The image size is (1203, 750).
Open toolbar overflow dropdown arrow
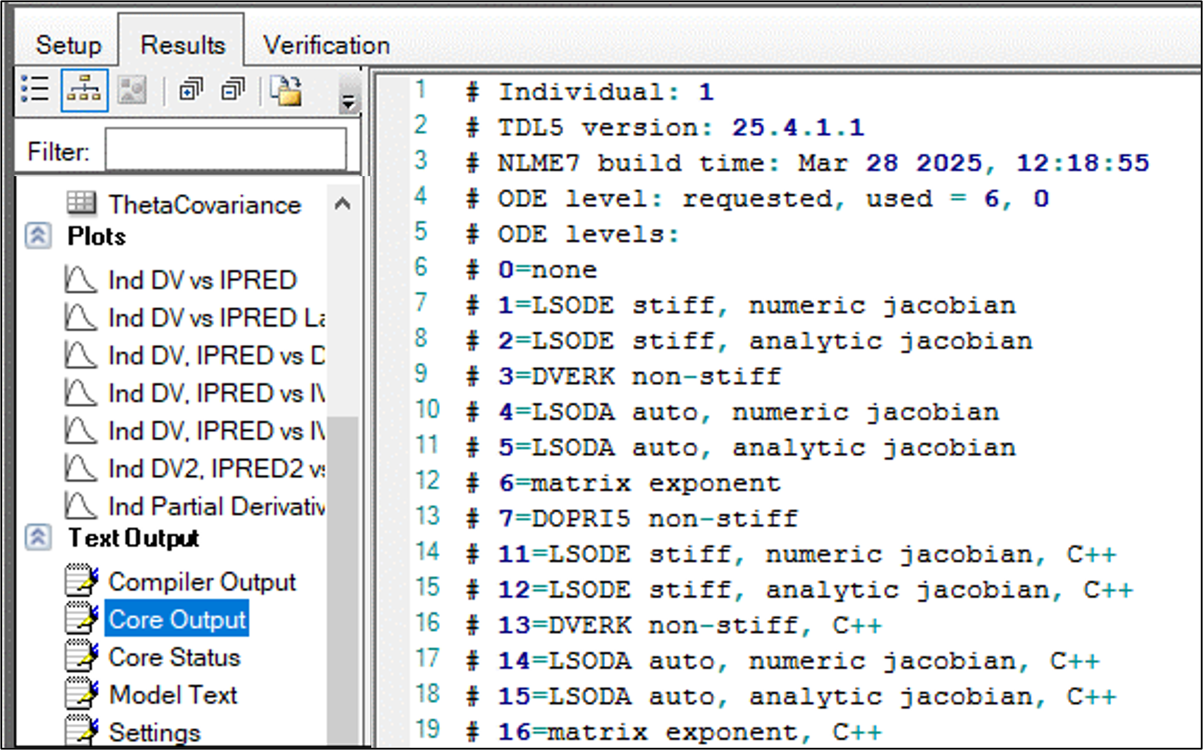(x=348, y=102)
